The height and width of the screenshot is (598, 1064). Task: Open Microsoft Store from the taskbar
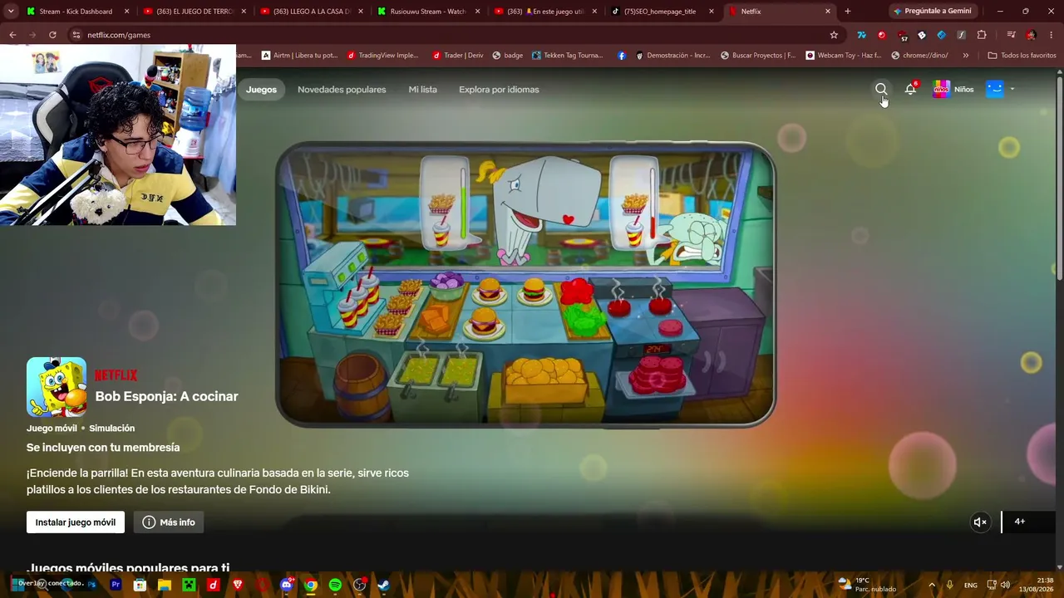tap(140, 585)
